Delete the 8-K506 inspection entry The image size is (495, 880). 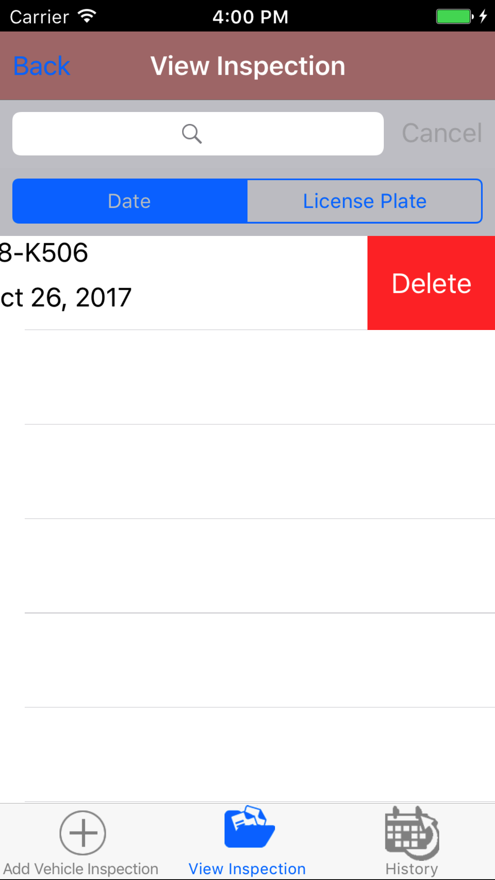pyautogui.click(x=431, y=283)
